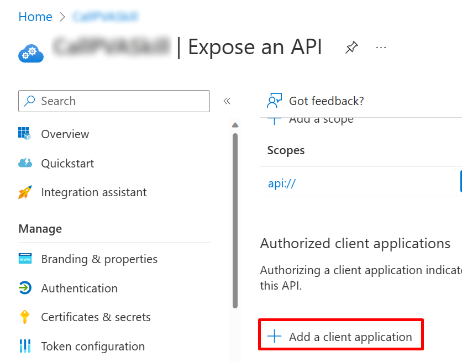Click Add a client application
The image size is (462, 362).
tap(341, 335)
